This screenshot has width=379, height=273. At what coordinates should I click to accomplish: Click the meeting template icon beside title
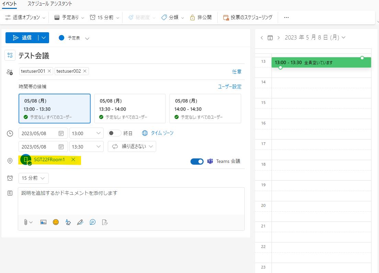point(10,55)
